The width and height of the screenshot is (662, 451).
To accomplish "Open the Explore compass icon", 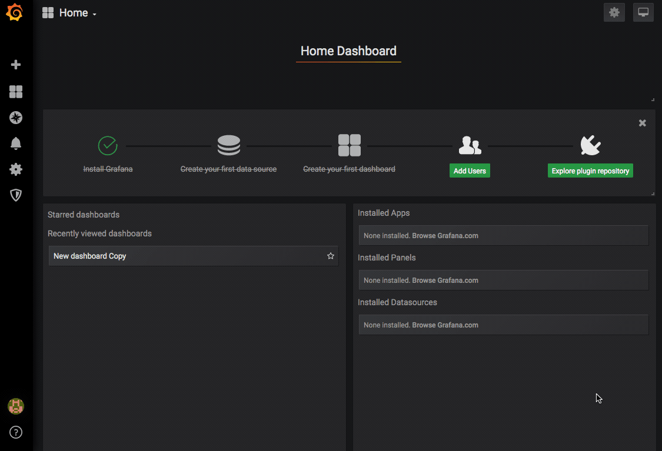I will [x=16, y=118].
